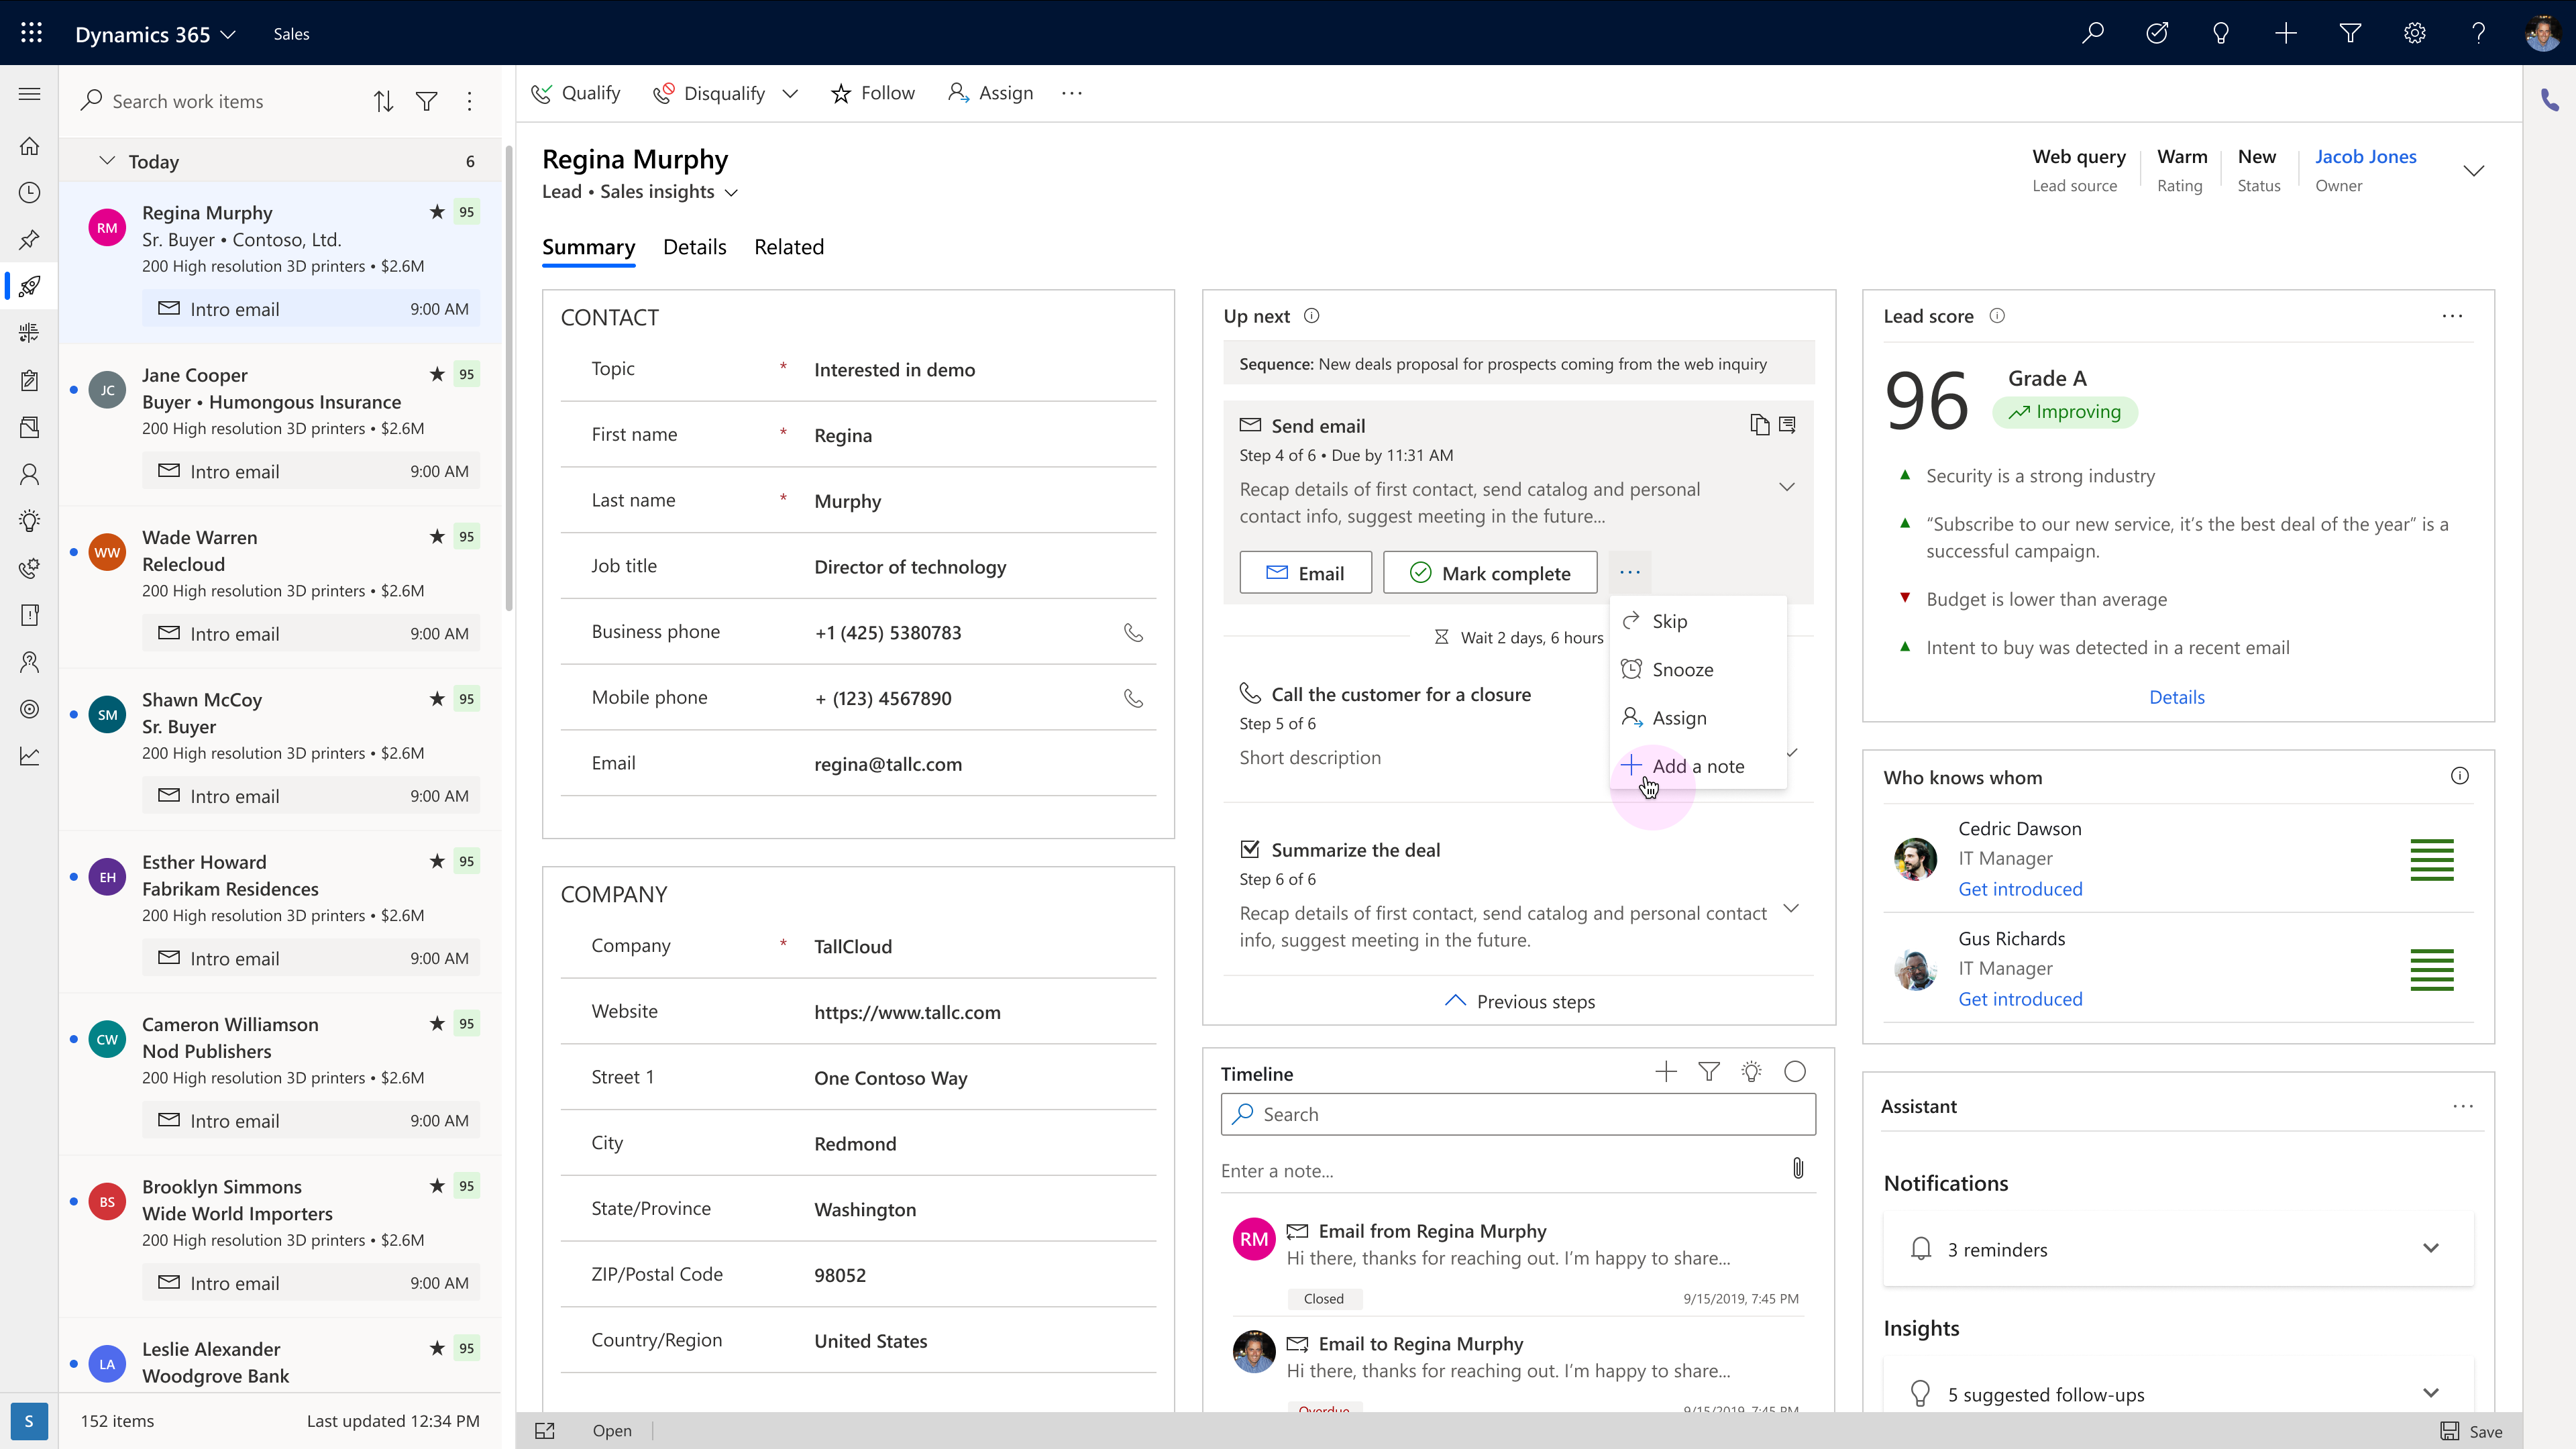The height and width of the screenshot is (1449, 2576).
Task: Copy the Send email step content
Action: (1759, 425)
